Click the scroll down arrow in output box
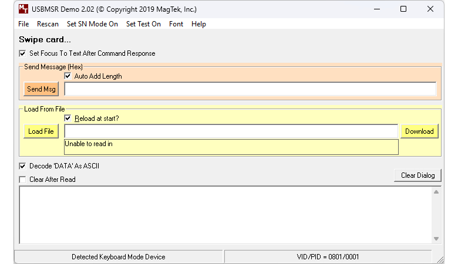 click(436, 239)
